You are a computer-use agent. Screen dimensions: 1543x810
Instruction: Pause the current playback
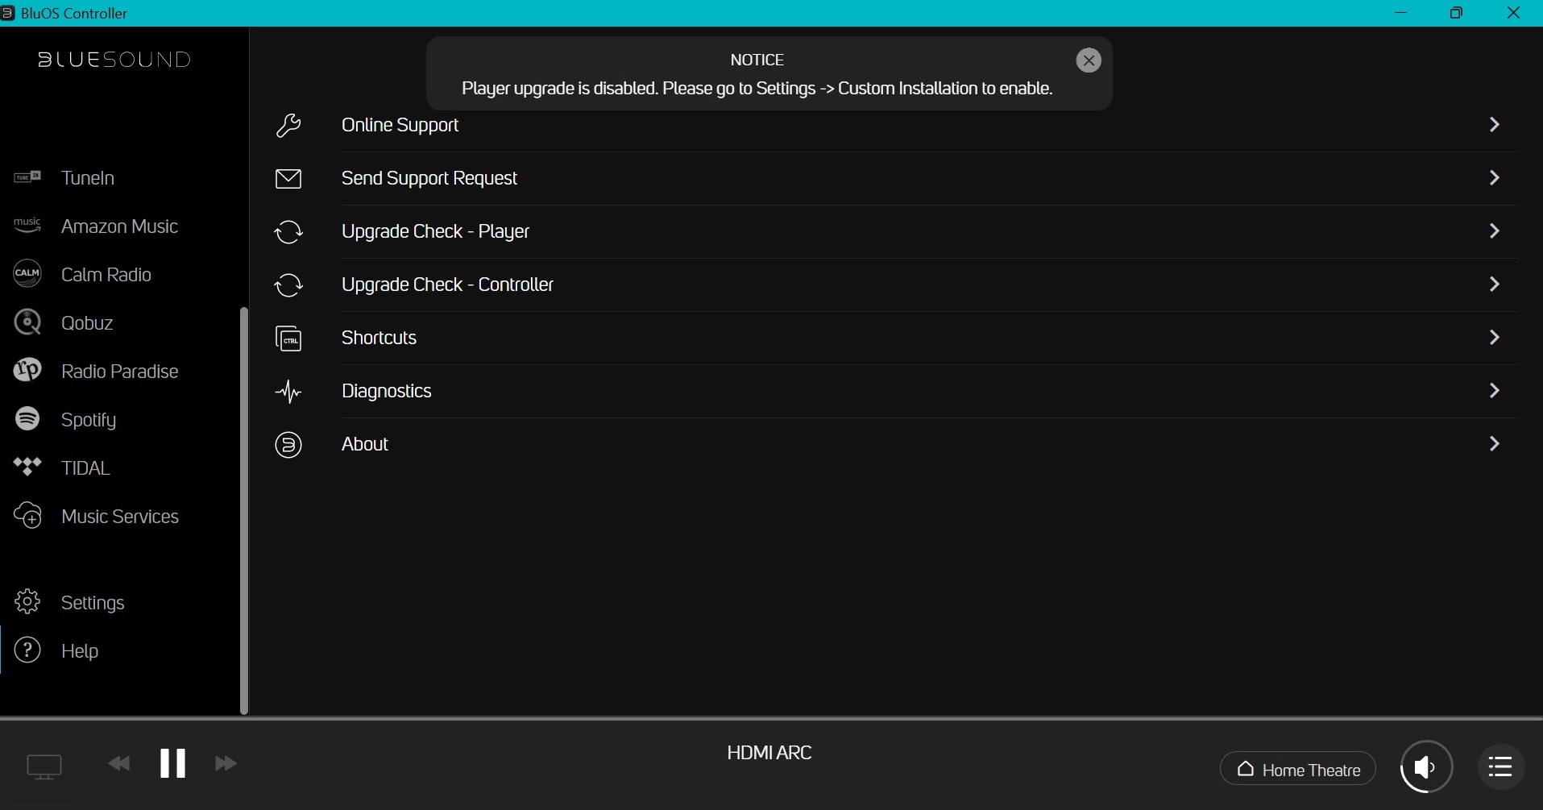(172, 763)
